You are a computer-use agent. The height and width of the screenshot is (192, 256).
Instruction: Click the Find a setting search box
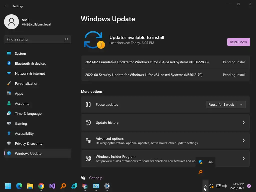(37, 39)
